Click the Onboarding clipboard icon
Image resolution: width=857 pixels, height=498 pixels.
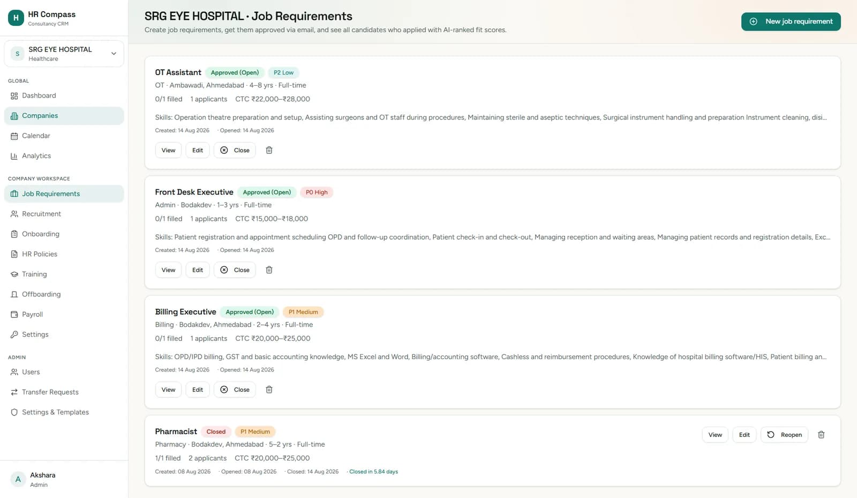click(x=14, y=234)
